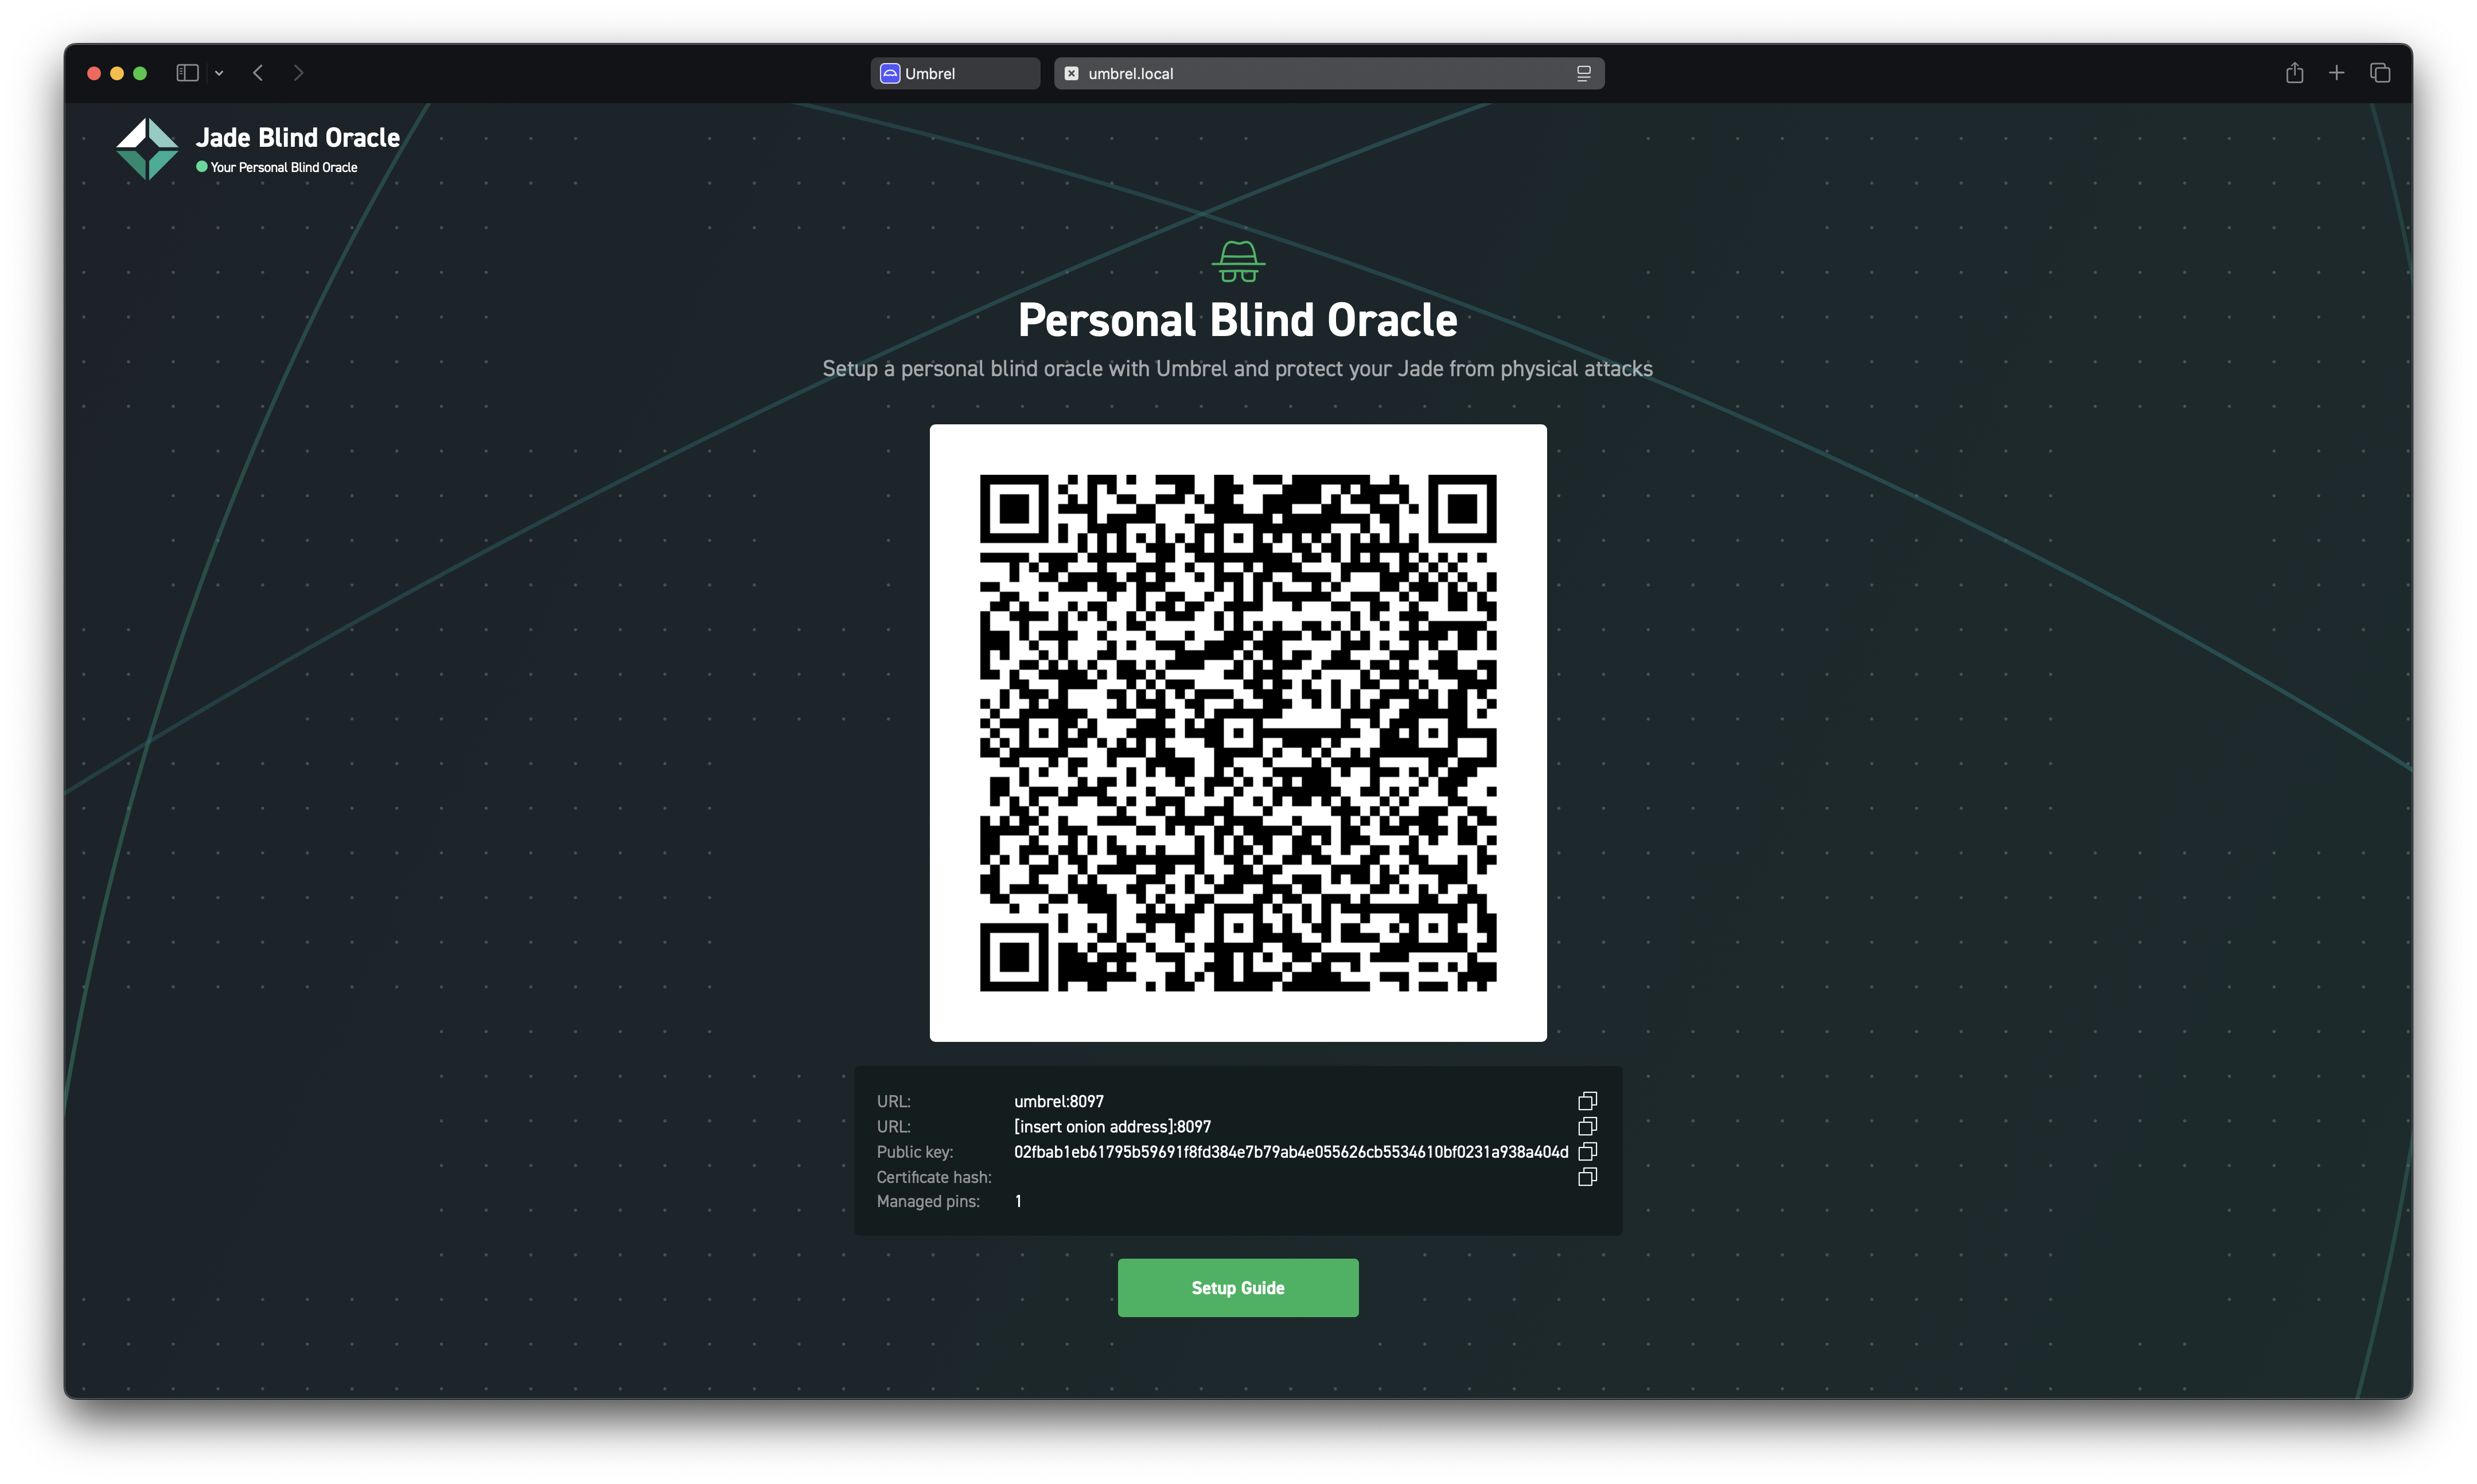This screenshot has height=1484, width=2477.
Task: Go back to the previous page
Action: click(258, 73)
